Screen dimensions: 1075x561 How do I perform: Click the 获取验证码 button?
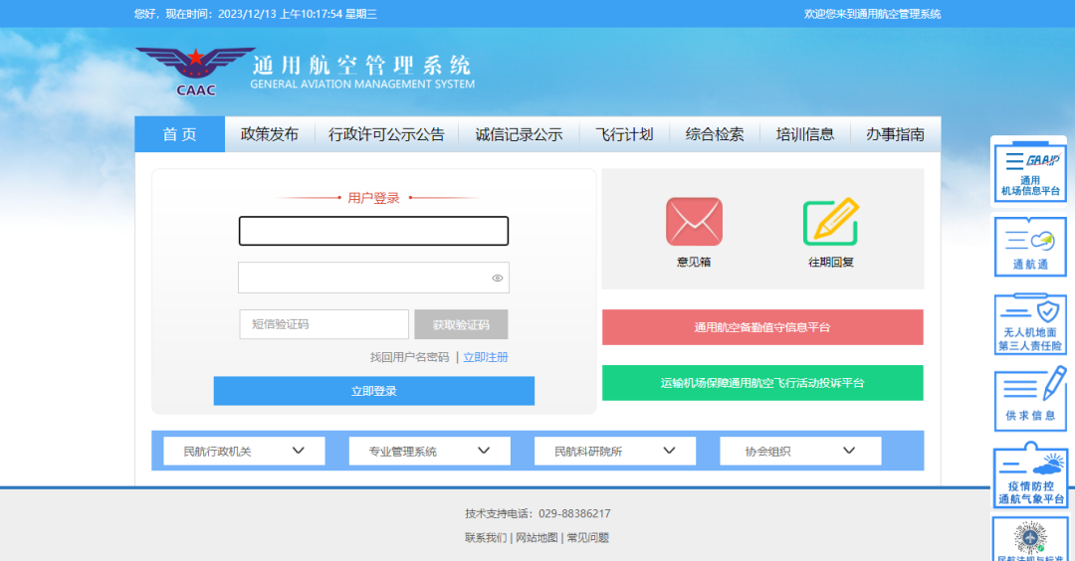(x=461, y=324)
